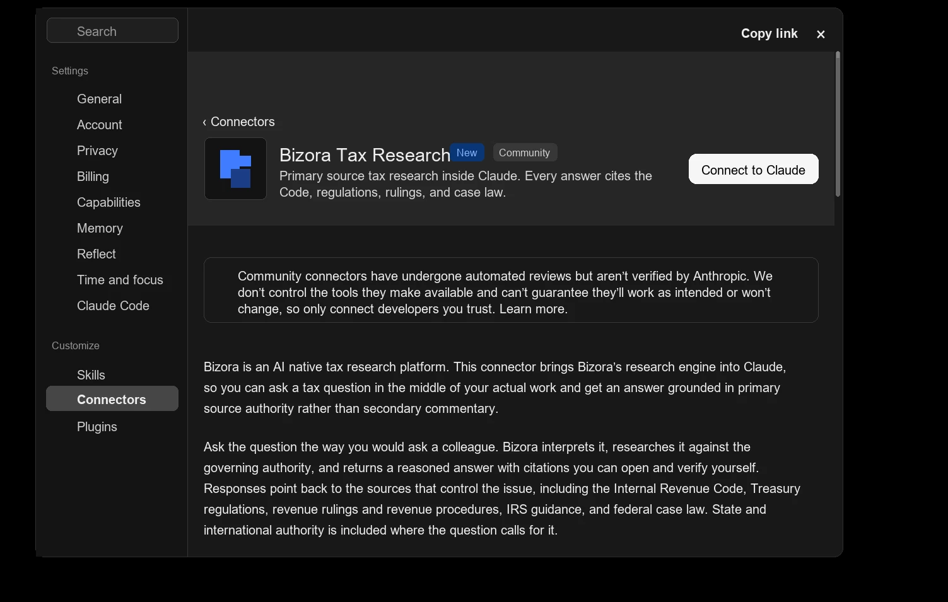The image size is (948, 602).
Task: Click the Bizora Tax Research title
Action: pos(365,154)
